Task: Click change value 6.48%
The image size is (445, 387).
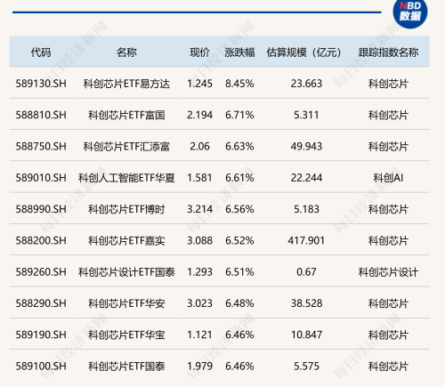Action: [x=239, y=303]
